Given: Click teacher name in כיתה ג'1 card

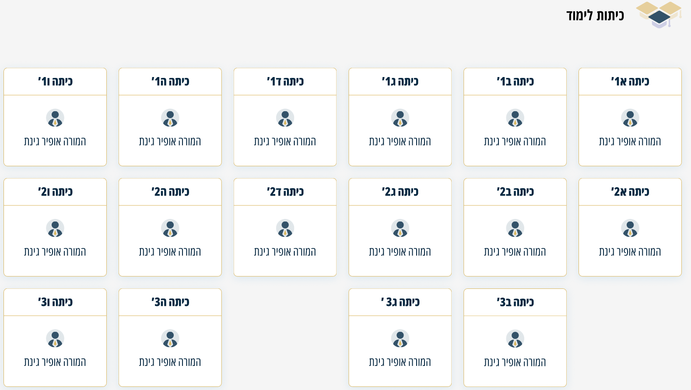Looking at the screenshot, I should (400, 141).
